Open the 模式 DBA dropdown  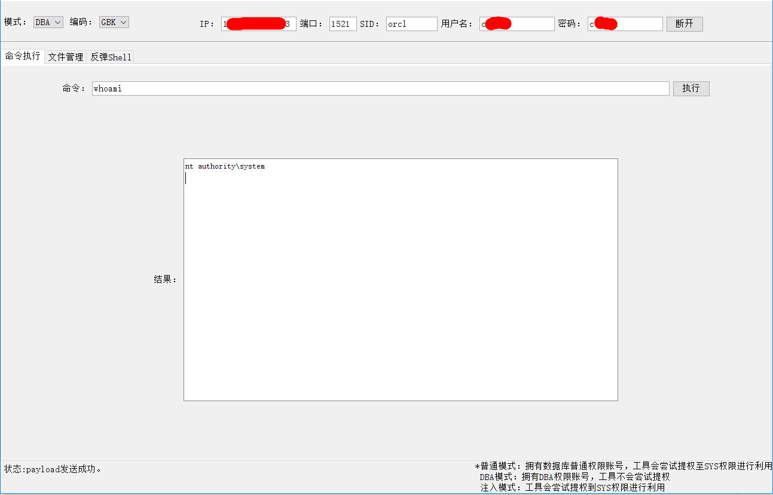(x=48, y=22)
